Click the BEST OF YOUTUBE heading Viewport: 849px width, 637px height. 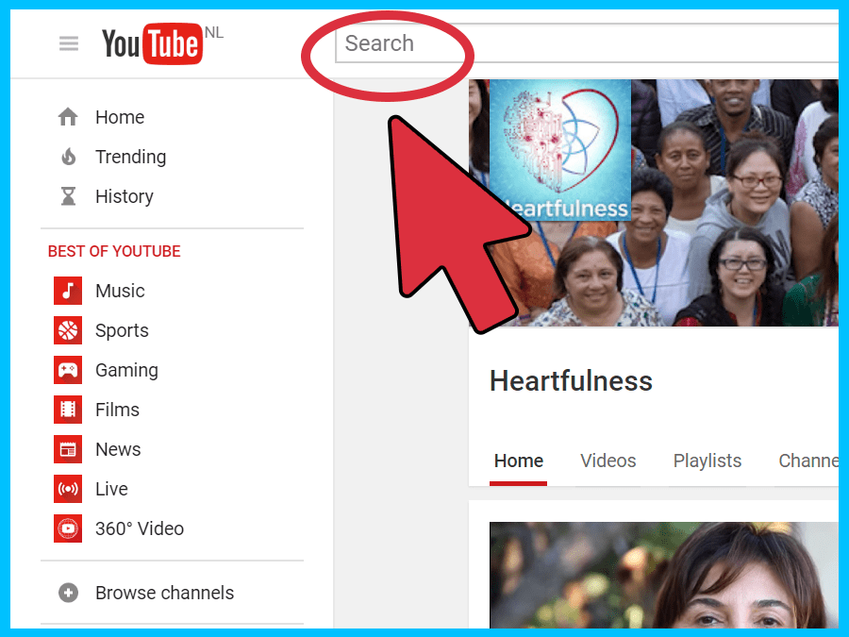click(x=114, y=251)
